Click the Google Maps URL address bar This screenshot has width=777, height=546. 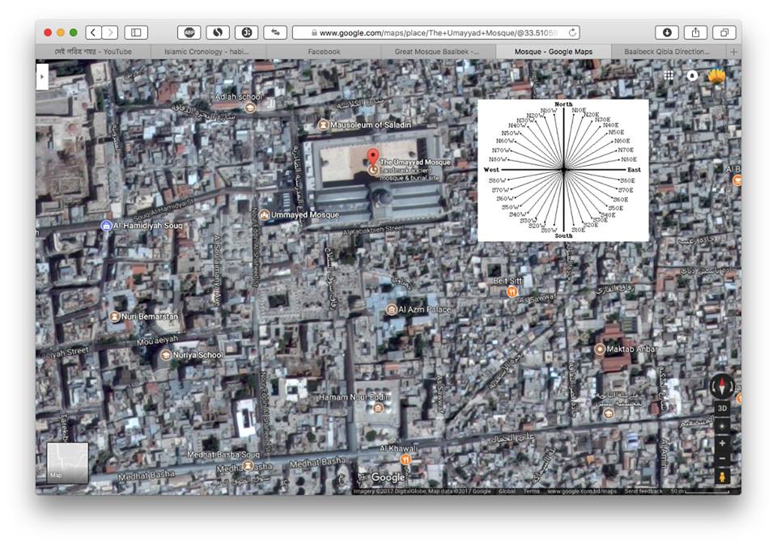436,32
